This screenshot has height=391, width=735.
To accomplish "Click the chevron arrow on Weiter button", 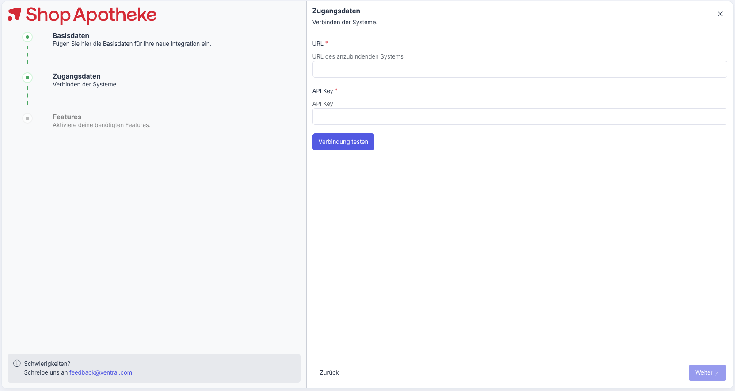I will point(716,373).
